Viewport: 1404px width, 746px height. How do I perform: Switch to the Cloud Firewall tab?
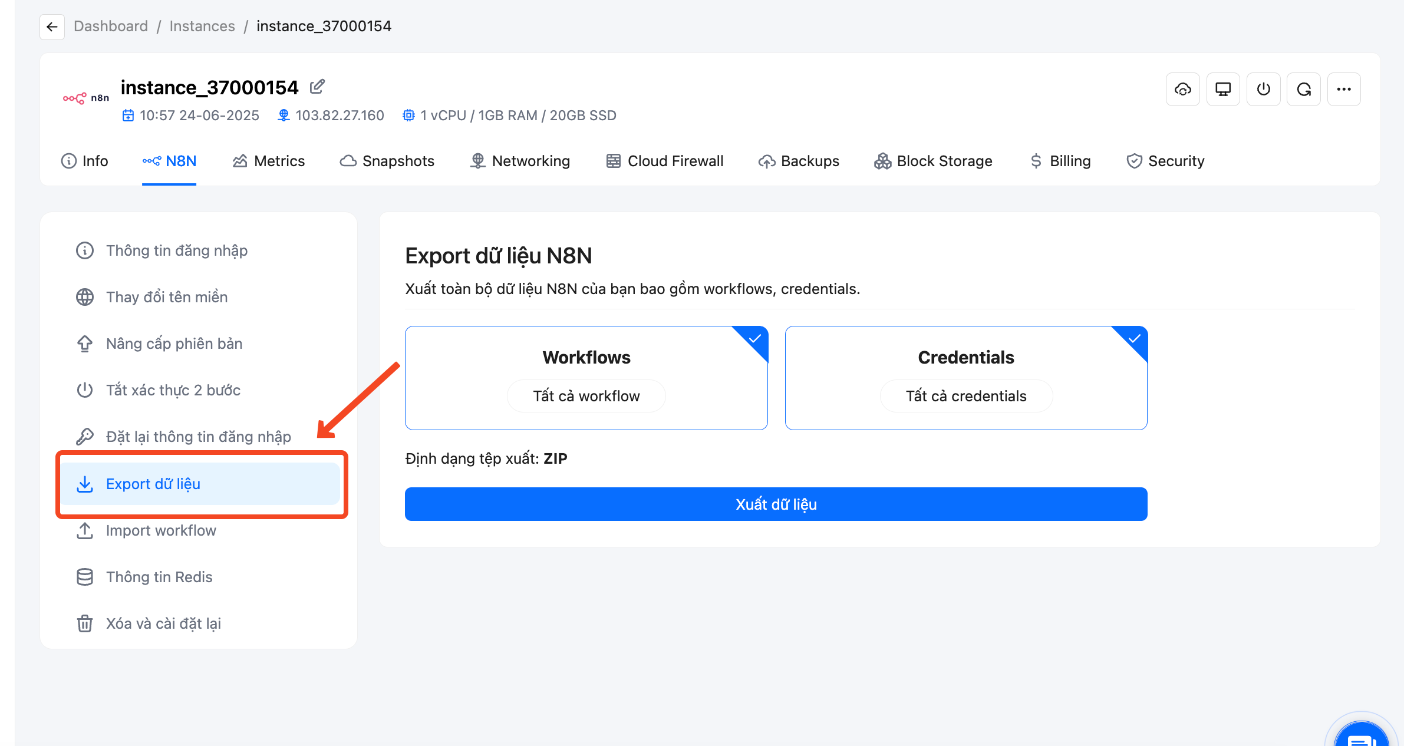(x=664, y=161)
